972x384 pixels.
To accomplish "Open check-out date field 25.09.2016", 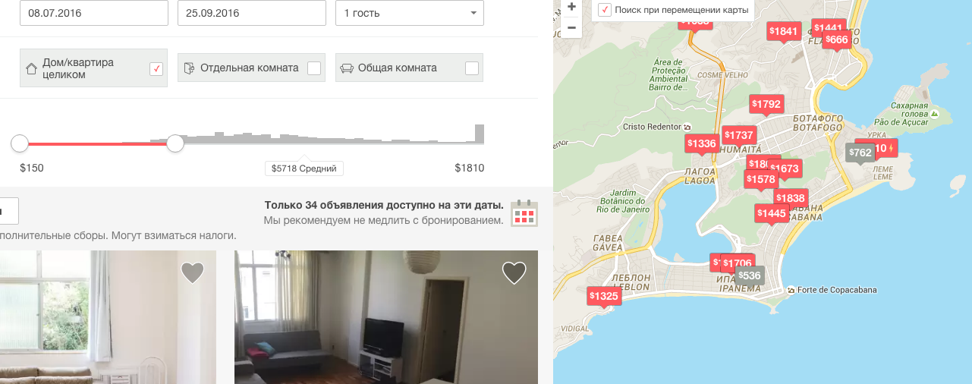I will 252,13.
